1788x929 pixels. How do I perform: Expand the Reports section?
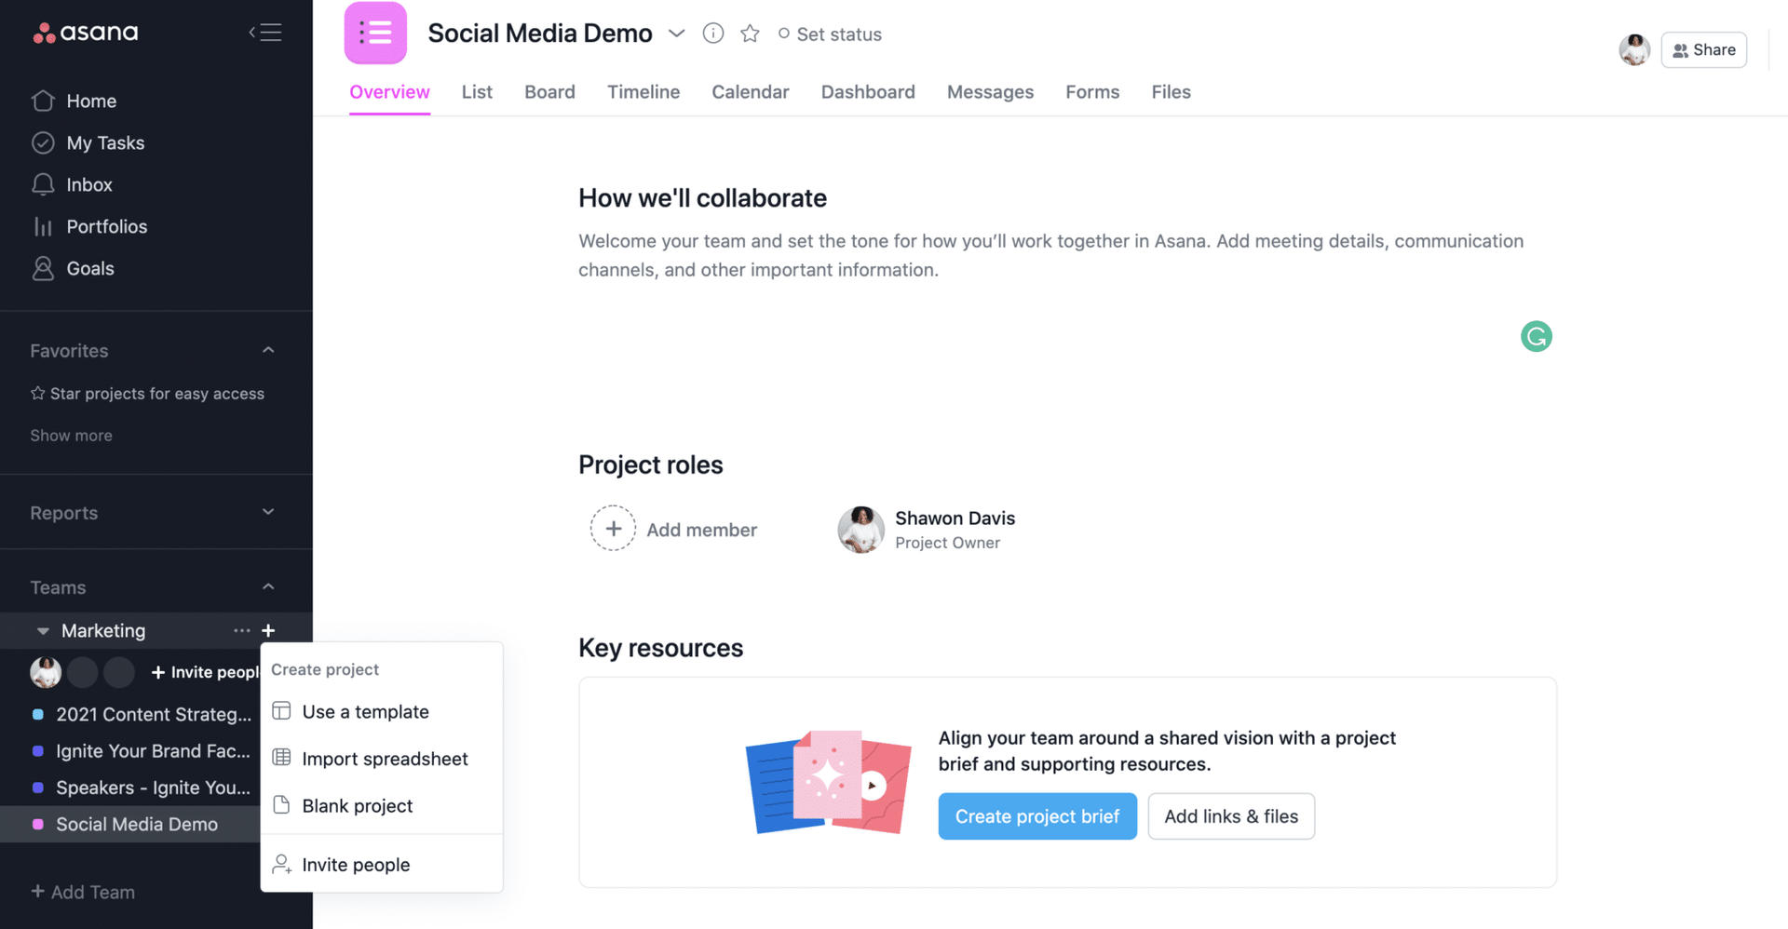pos(268,512)
